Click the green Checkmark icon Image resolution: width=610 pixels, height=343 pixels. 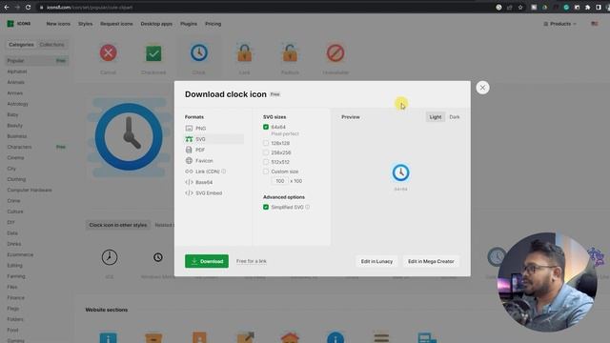click(153, 53)
